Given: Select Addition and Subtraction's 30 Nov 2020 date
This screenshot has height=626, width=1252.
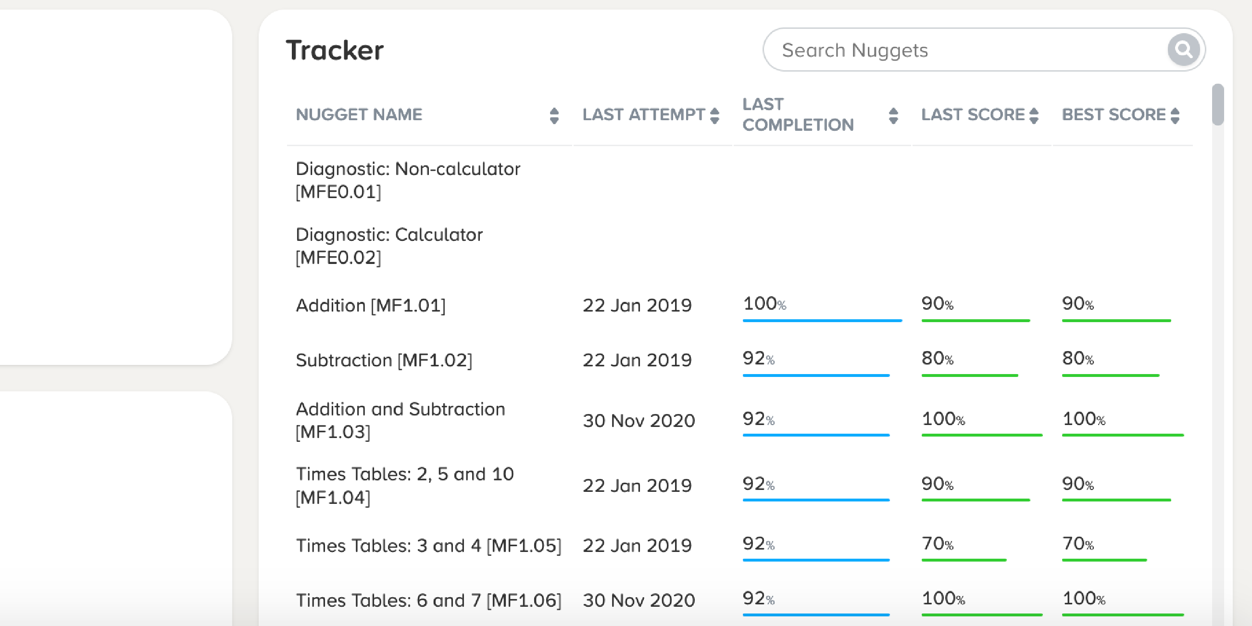Looking at the screenshot, I should [x=639, y=420].
